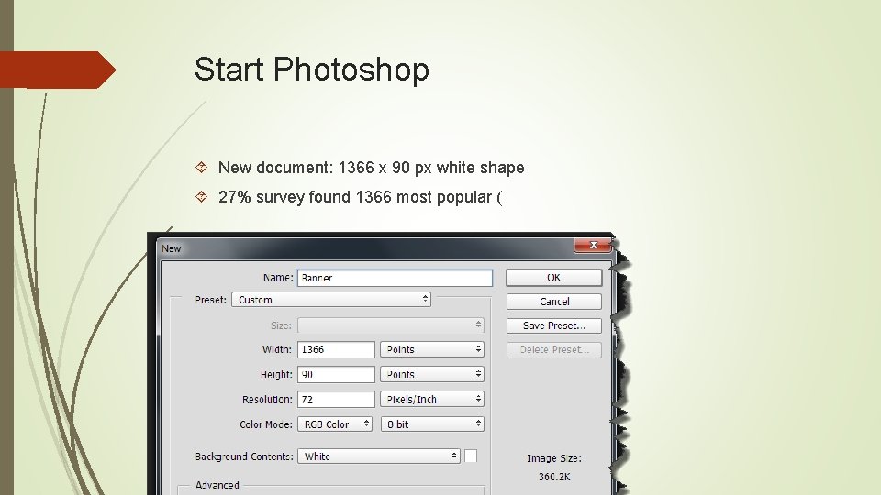Click the Width field showing 1366
The image size is (881, 495).
tap(336, 349)
